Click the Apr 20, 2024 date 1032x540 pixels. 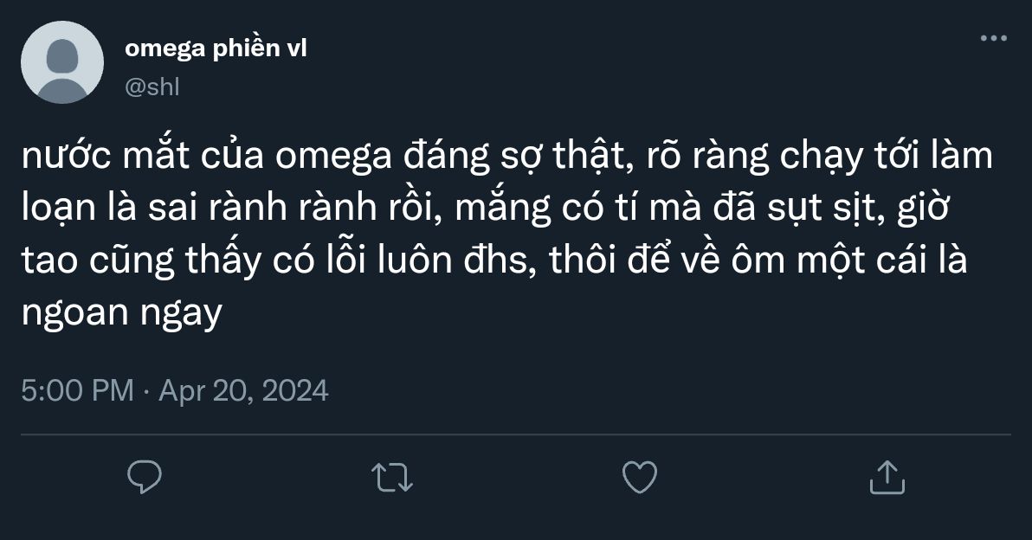[243, 390]
